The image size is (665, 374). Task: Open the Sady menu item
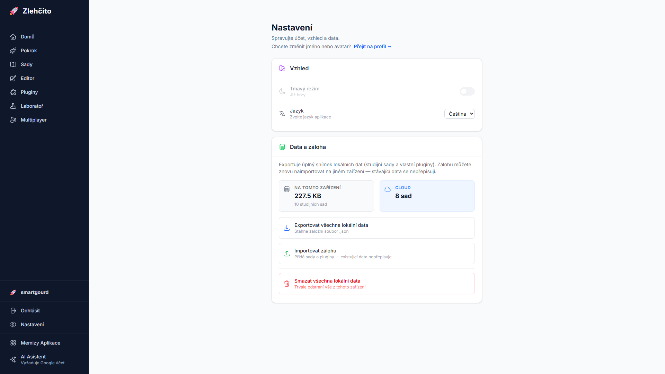44,64
